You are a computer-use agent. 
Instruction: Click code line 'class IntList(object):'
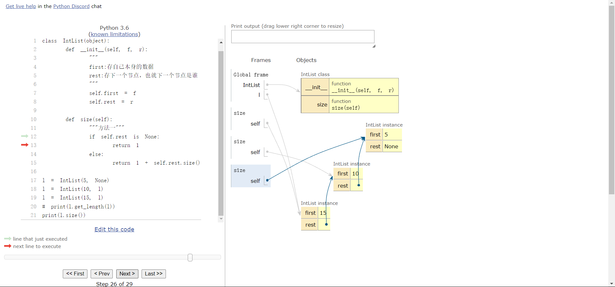coord(76,41)
